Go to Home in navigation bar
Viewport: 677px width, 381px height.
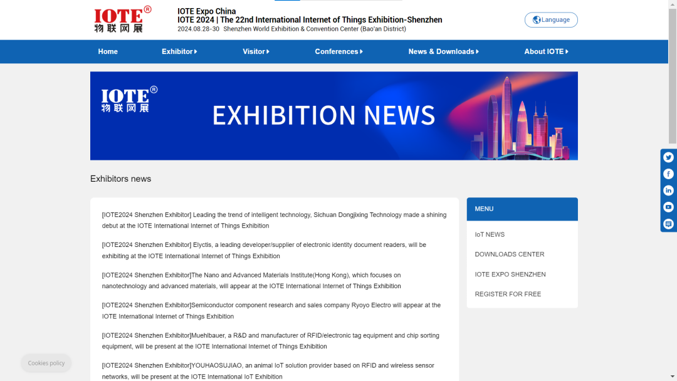(x=108, y=51)
